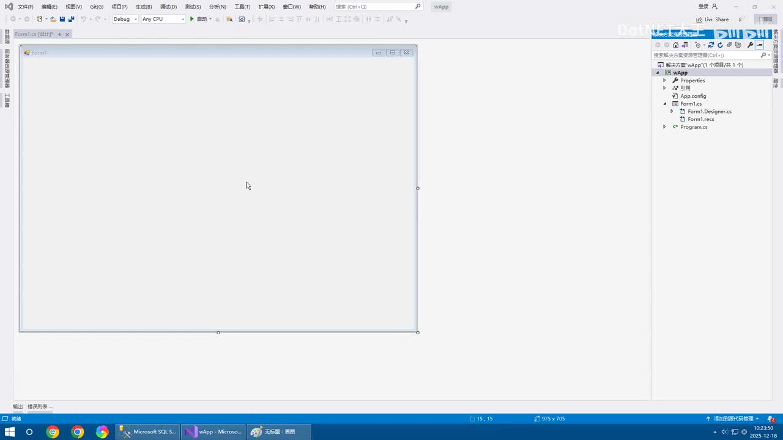783x440 pixels.
Task: Click the wApp Visual Studio taskbar button
Action: pyautogui.click(x=213, y=432)
